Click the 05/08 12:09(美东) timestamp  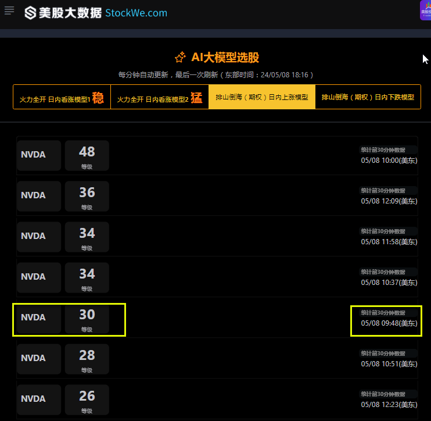pos(389,201)
